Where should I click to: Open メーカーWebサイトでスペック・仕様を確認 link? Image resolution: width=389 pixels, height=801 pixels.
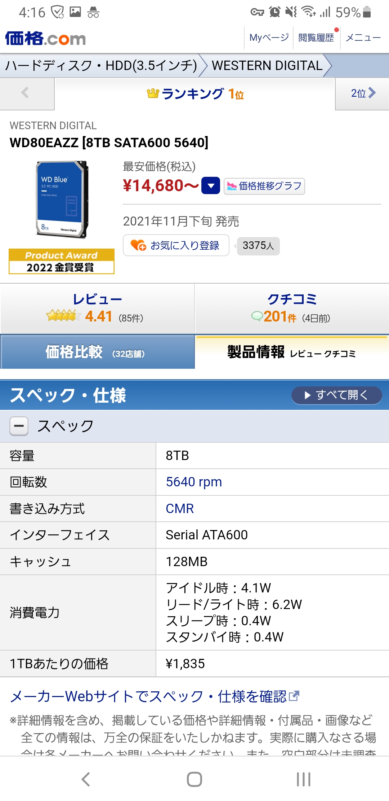pyautogui.click(x=148, y=696)
